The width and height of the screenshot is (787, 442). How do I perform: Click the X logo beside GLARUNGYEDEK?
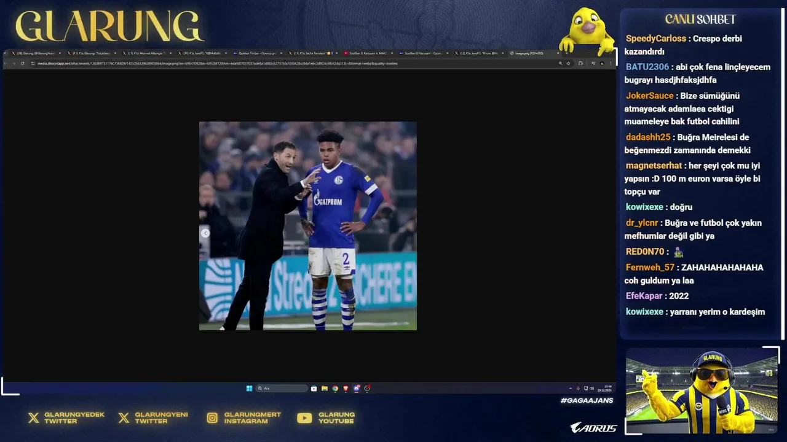[33, 418]
